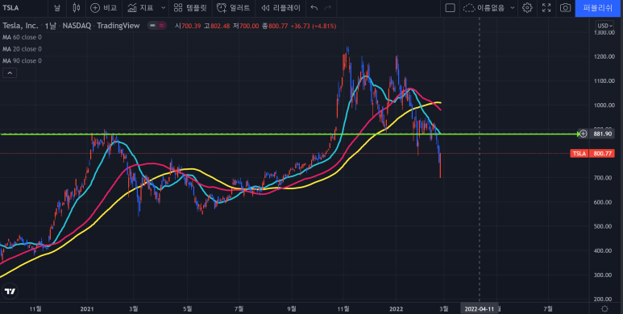Take a chart snapshot with camera
The width and height of the screenshot is (623, 314).
click(565, 8)
